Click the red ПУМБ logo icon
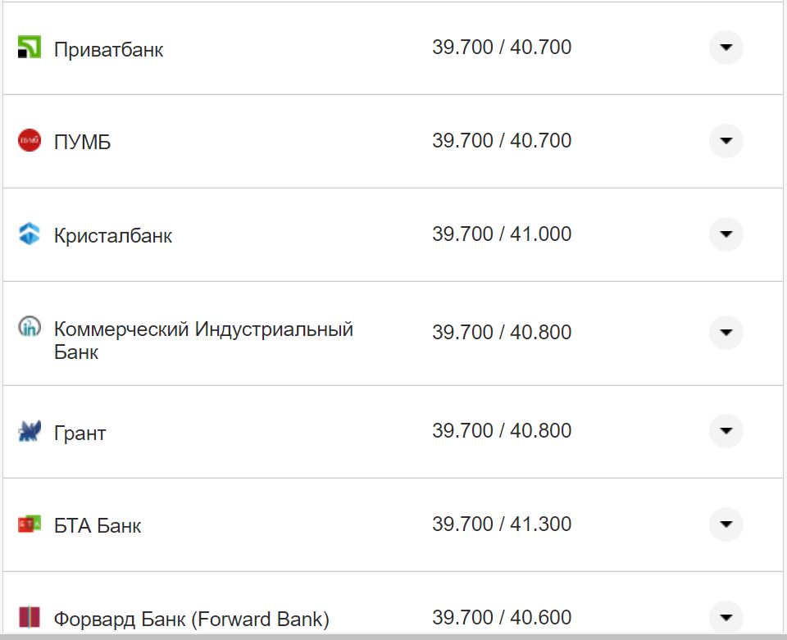The image size is (787, 640). click(30, 141)
